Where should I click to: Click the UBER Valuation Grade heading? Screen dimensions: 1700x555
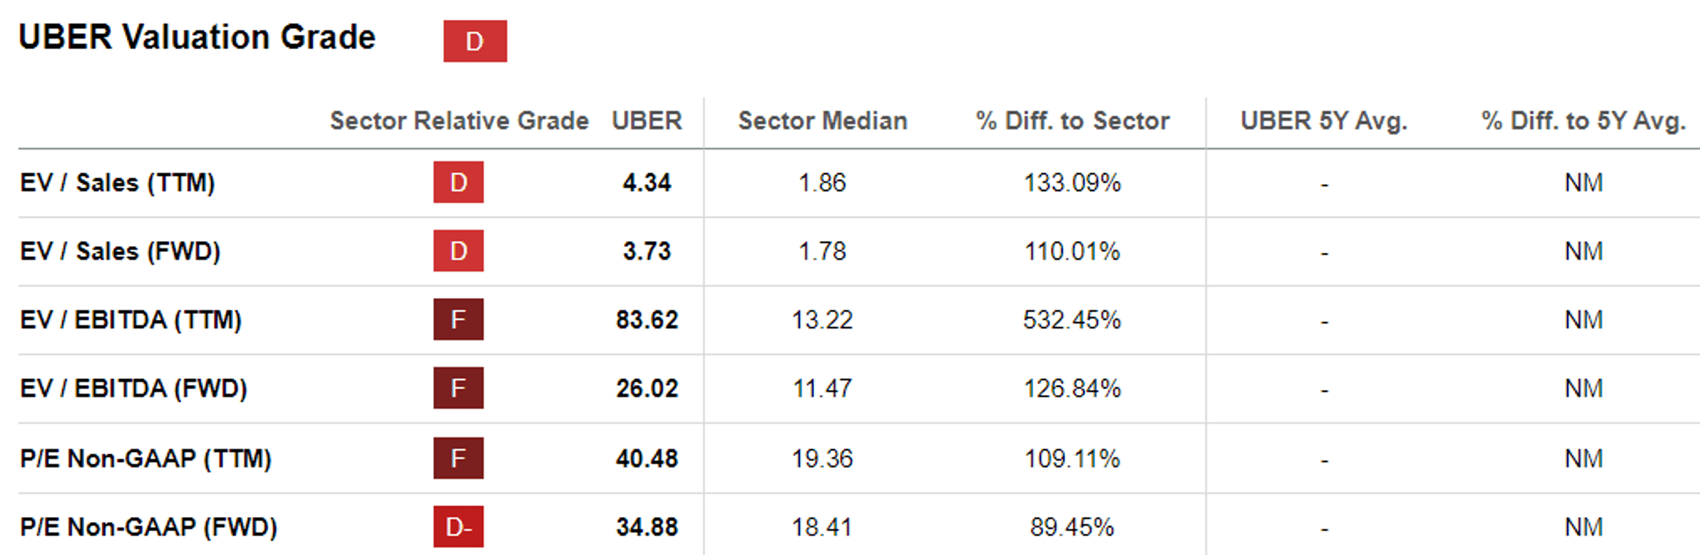click(197, 37)
